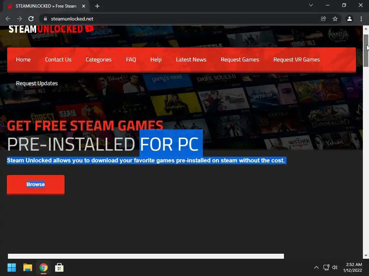This screenshot has width=369, height=276.
Task: Open Request VR Games page
Action: [x=297, y=60]
